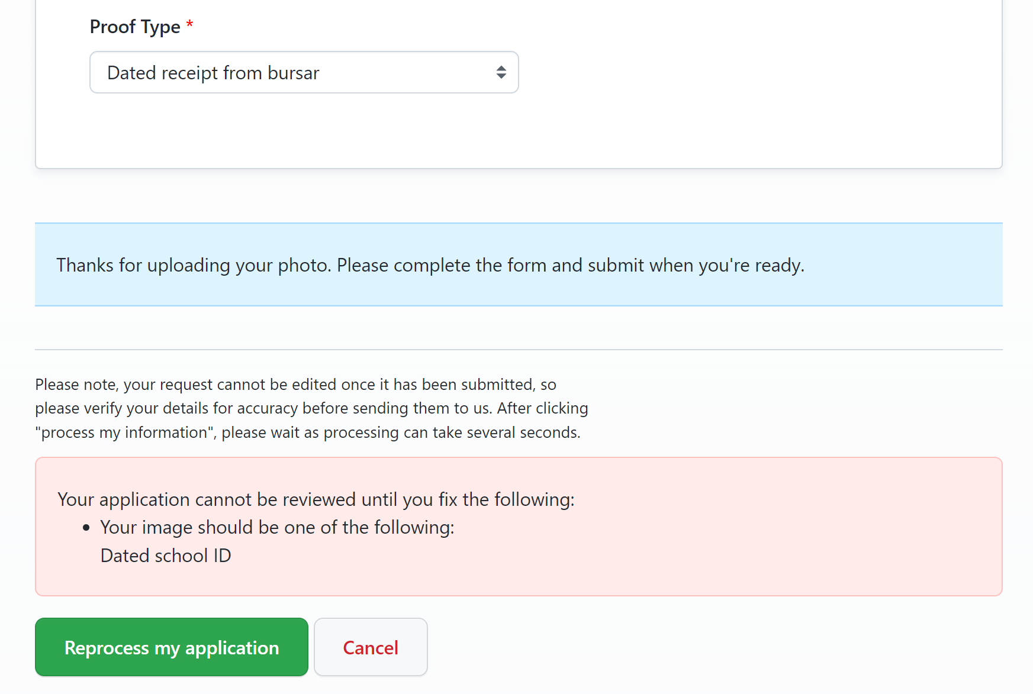1033x694 pixels.
Task: Click the Reprocess my application button
Action: coord(171,647)
